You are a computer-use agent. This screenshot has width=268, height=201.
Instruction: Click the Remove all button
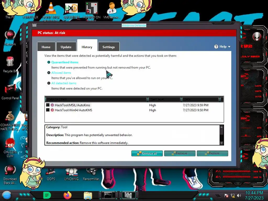pyautogui.click(x=147, y=153)
